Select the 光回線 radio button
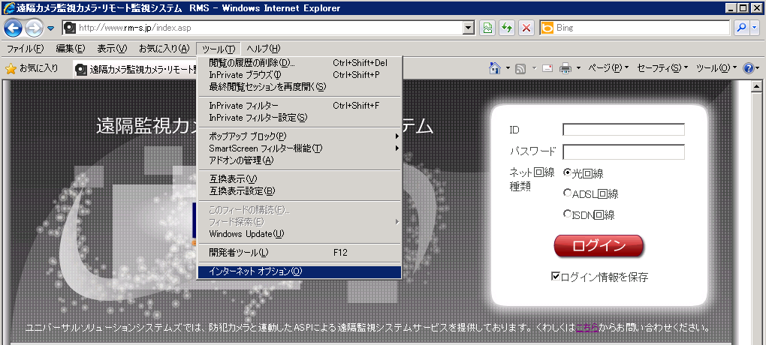The height and width of the screenshot is (345, 766). click(567, 172)
